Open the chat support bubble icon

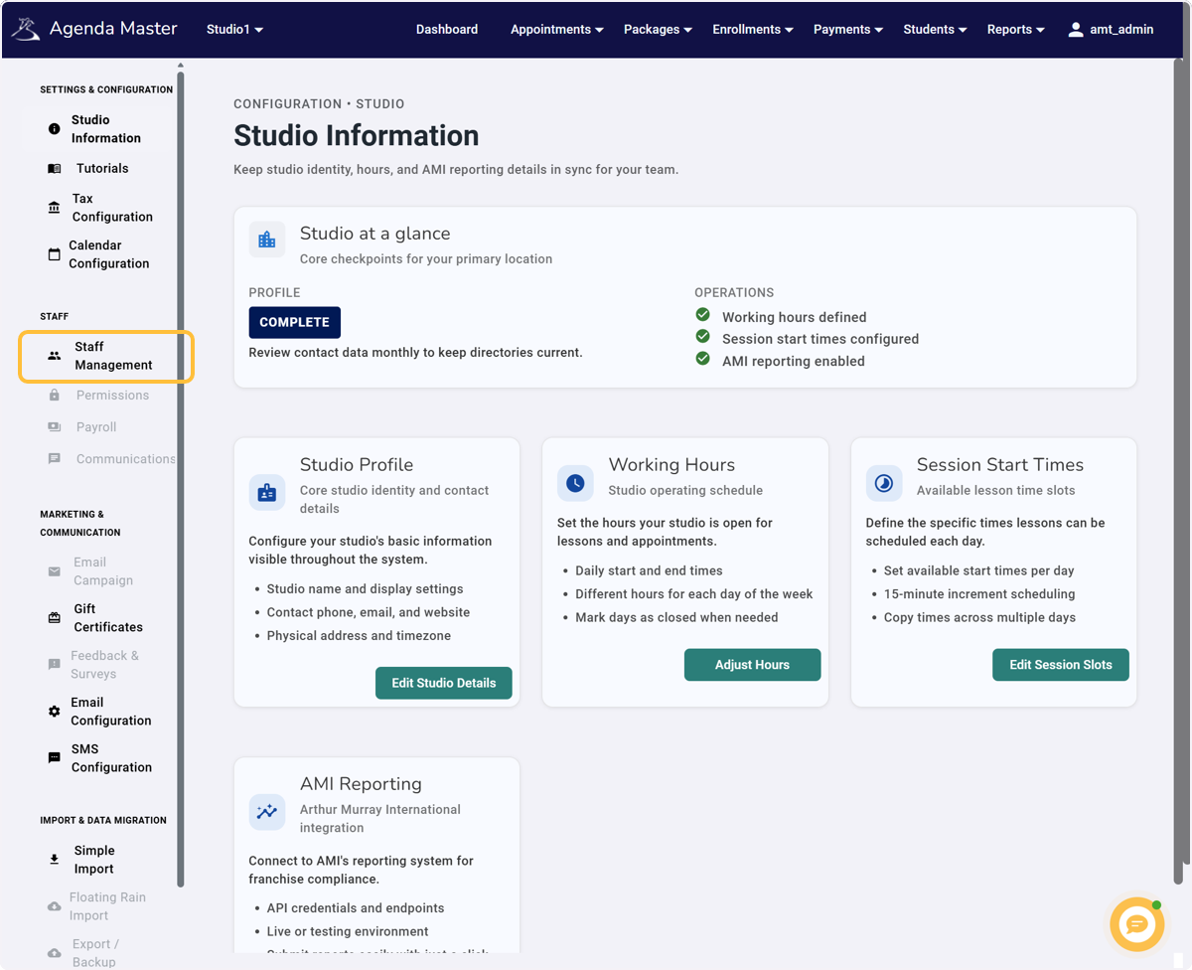point(1136,924)
